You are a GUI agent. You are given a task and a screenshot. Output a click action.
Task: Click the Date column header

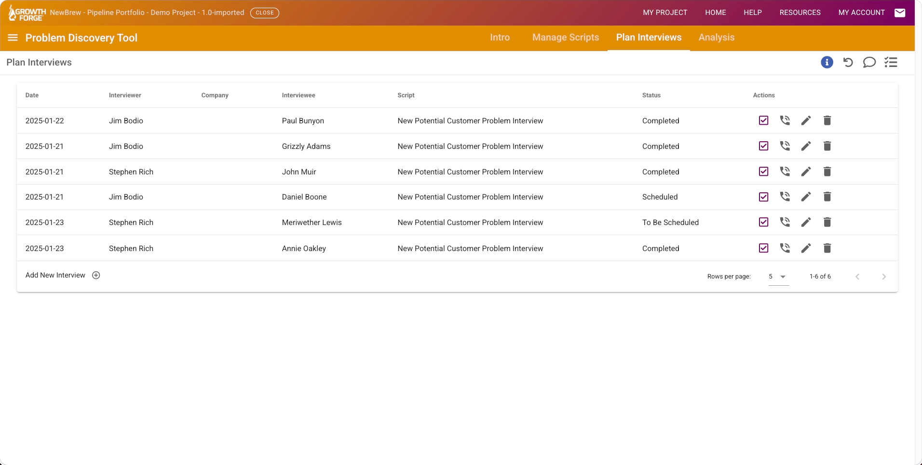coord(32,95)
